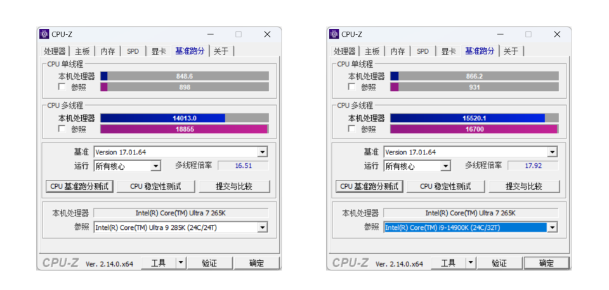Click 本机处理器 name field in right window

click(x=471, y=213)
